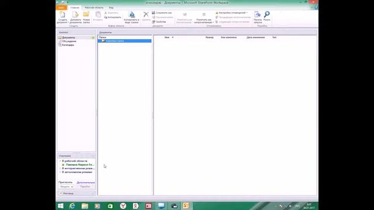Expand the Разговор chat panel
The width and height of the screenshot is (374, 210).
(61, 193)
